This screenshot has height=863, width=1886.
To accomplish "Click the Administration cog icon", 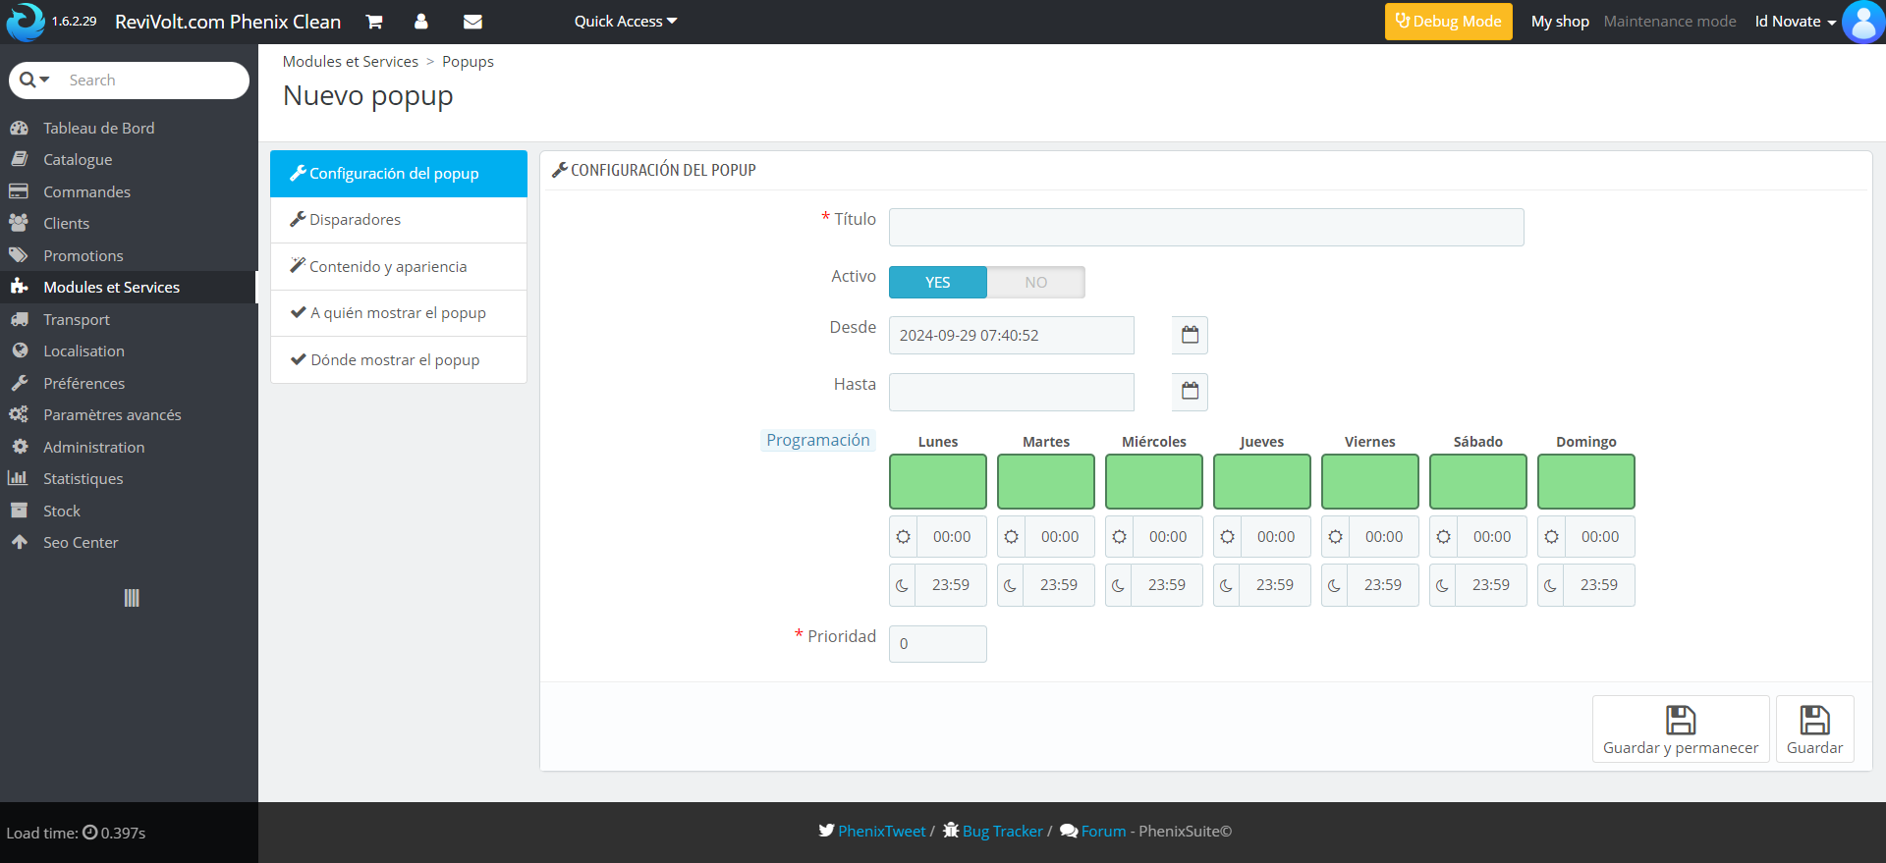I will pyautogui.click(x=19, y=447).
